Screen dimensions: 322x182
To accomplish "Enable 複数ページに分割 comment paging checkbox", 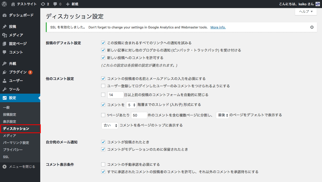I will click(103, 115).
